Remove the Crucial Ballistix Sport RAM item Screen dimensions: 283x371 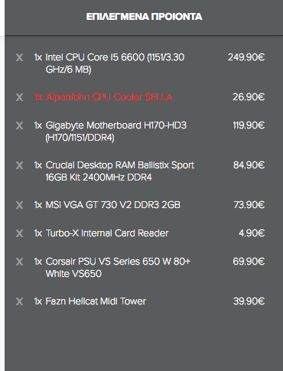point(19,165)
